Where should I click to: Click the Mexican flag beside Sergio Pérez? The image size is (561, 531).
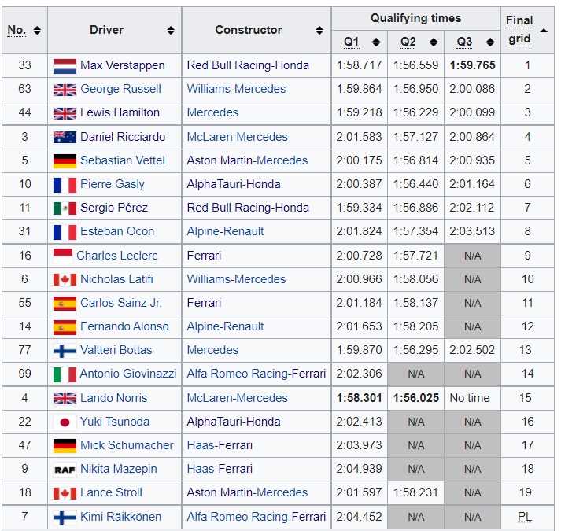(65, 208)
